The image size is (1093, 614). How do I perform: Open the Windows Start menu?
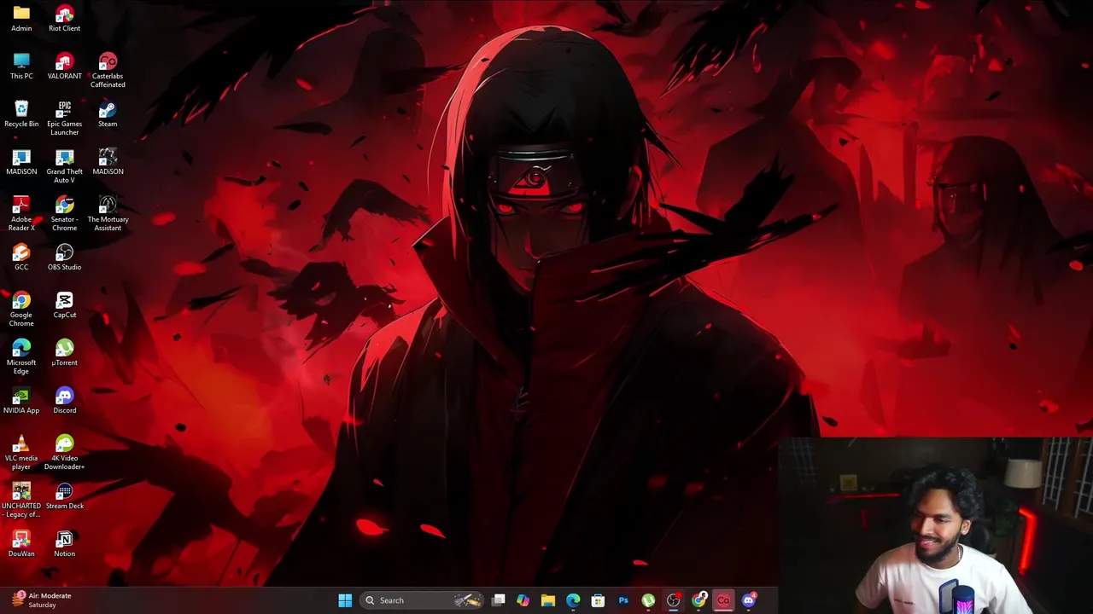tap(345, 600)
